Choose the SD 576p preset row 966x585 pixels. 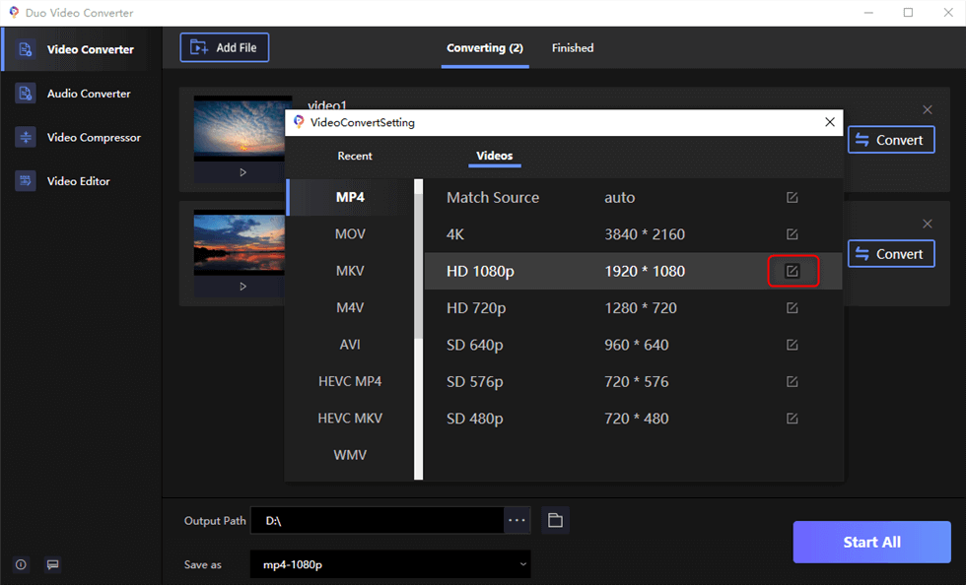click(633, 382)
